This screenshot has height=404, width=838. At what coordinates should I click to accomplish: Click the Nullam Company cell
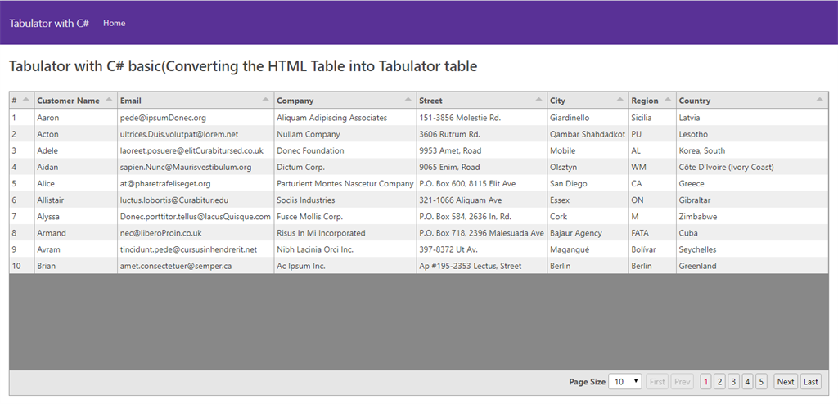click(x=345, y=134)
